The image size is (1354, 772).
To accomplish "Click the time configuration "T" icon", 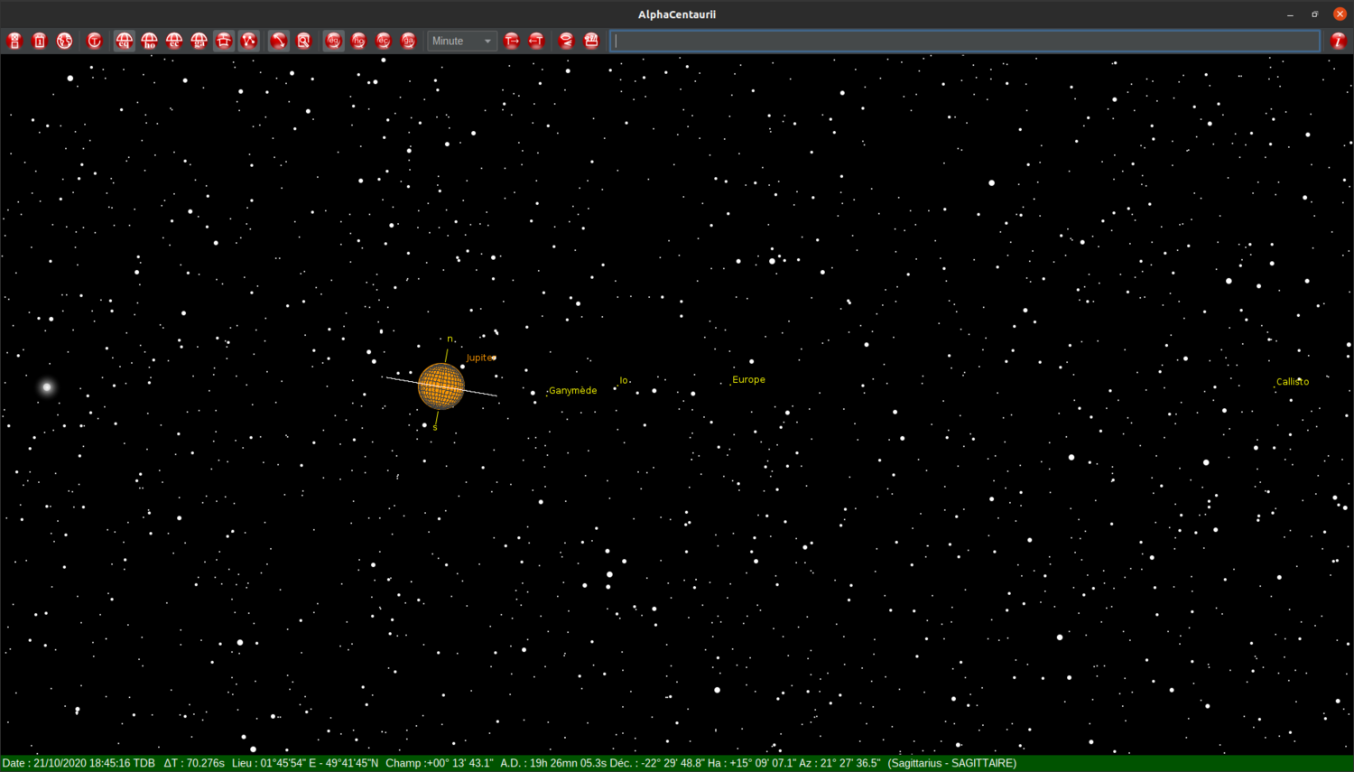I will 94,41.
